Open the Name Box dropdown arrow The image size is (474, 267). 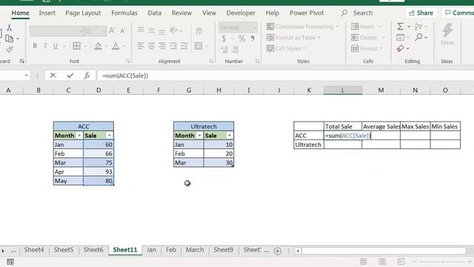(x=27, y=76)
